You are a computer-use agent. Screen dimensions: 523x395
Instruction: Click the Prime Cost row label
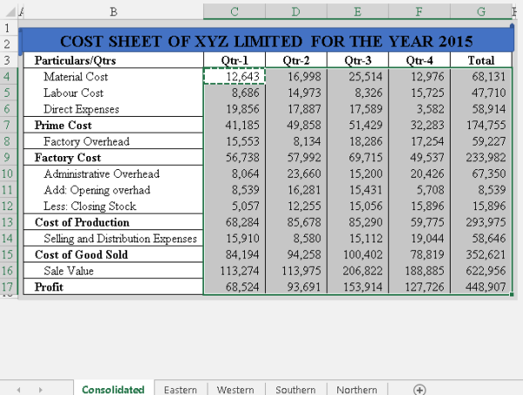click(x=113, y=126)
